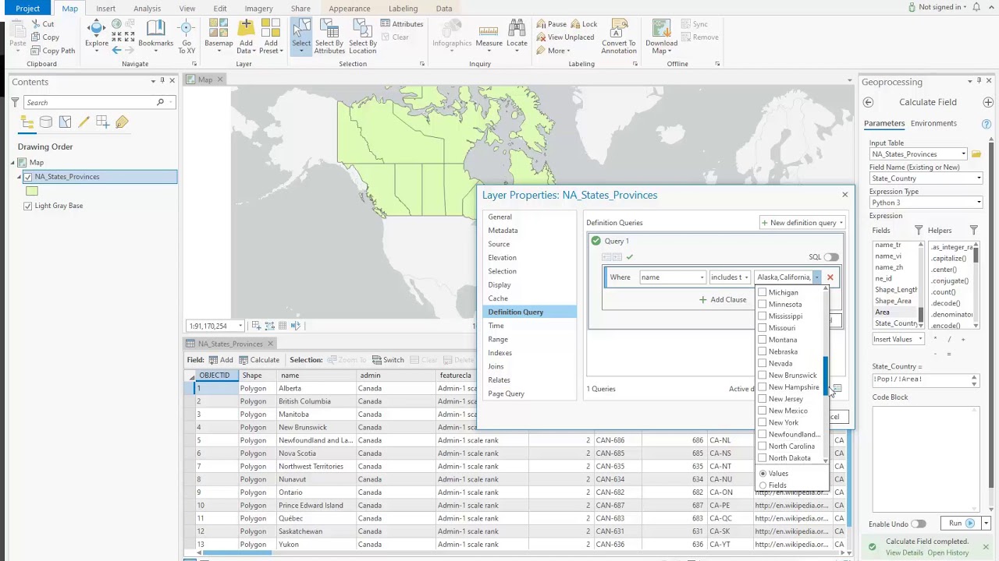Viewport: 999px width, 561px height.
Task: Select the Values radio button
Action: coord(763,474)
